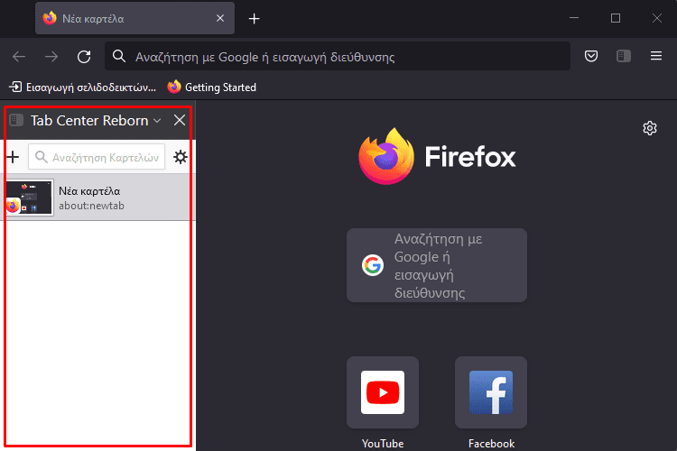Click the Εισαγωγή σελιδοδεικτών bookmark import item
The width and height of the screenshot is (677, 451).
83,87
